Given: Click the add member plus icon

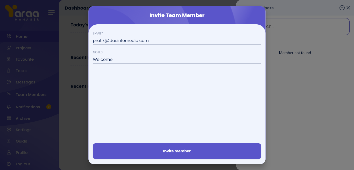Looking at the screenshot, I should coord(342,8).
